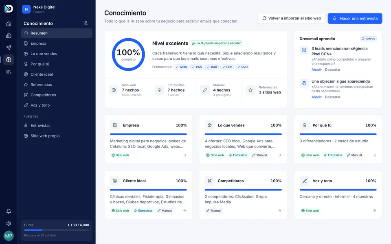391x244 pixels.
Task: Click the MP user avatar
Action: point(9,236)
